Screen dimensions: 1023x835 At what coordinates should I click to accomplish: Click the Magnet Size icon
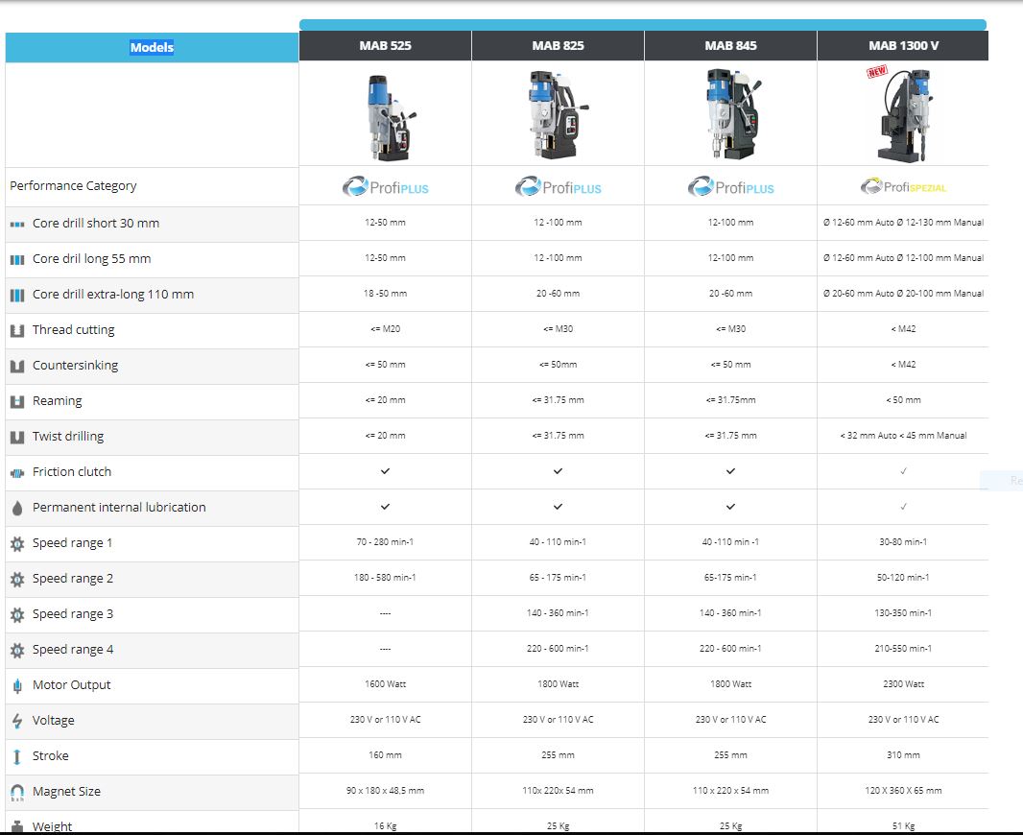pos(17,793)
